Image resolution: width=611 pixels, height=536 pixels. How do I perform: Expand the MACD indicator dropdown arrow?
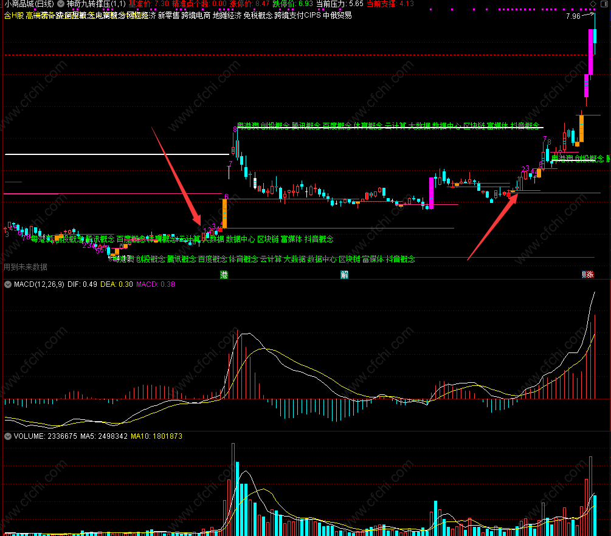8,285
